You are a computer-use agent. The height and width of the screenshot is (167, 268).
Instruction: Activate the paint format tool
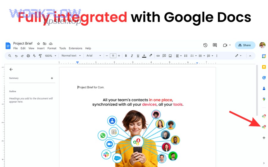pos(40,56)
